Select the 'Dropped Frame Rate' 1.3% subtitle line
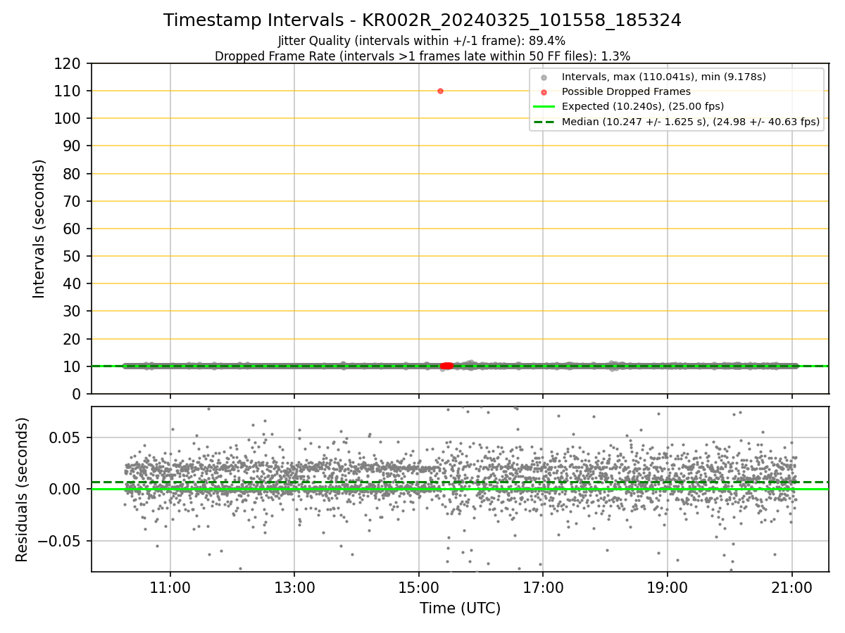845x633 pixels. [x=422, y=56]
